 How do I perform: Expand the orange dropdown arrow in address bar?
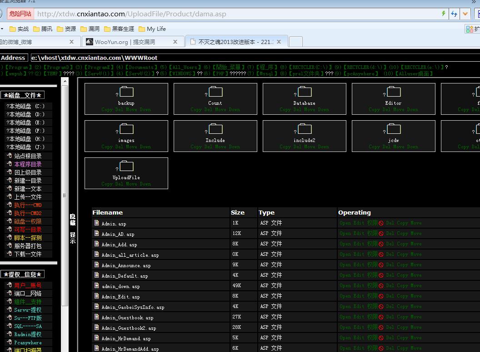[x=465, y=14]
